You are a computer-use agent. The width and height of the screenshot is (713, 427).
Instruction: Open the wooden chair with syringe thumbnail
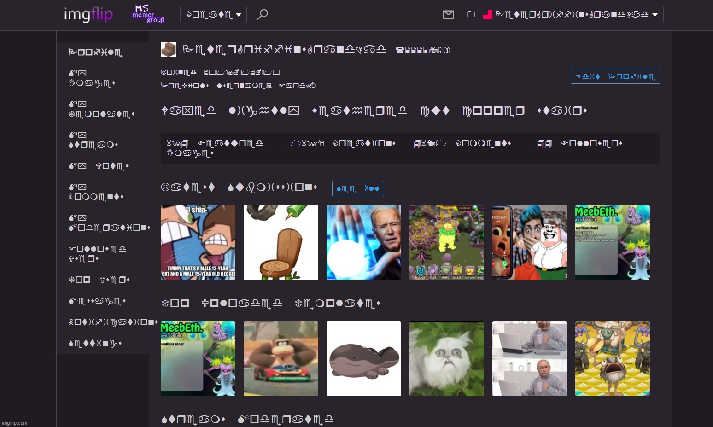click(x=281, y=242)
